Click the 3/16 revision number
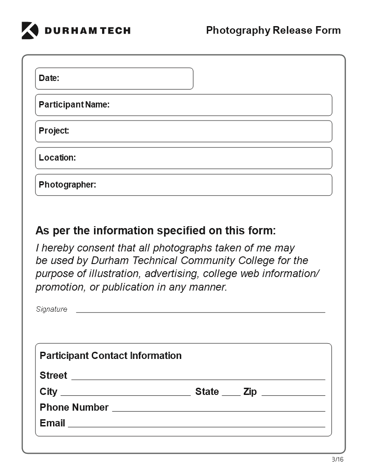The image size is (367, 475). (x=338, y=459)
